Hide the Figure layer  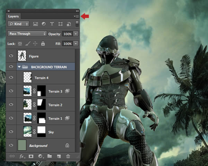(x=11, y=56)
